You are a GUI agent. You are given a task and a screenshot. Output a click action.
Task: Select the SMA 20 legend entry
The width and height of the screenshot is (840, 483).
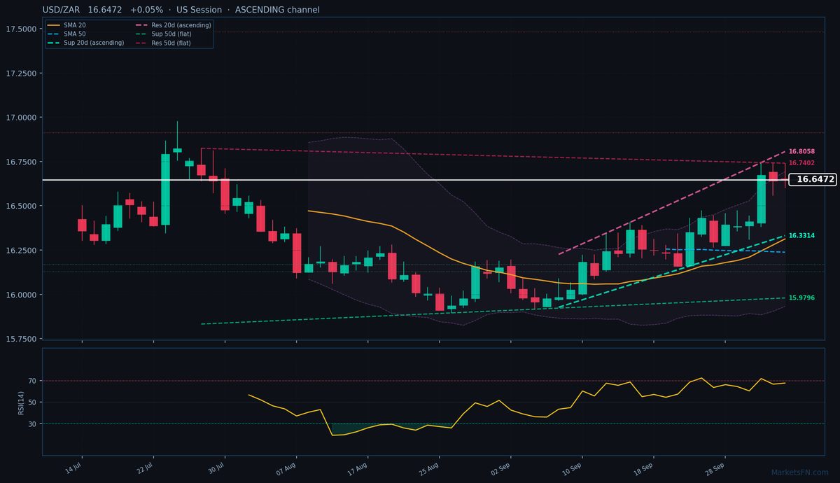pyautogui.click(x=66, y=25)
